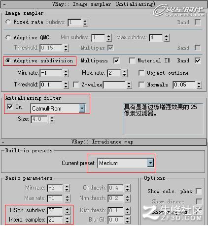
Task: Click the Dist thresh 0.1 field
Action: (x=115, y=211)
